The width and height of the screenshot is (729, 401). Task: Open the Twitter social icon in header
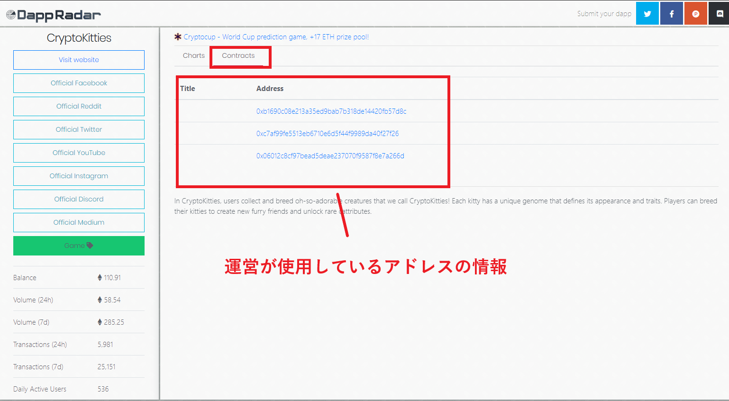pyautogui.click(x=647, y=14)
